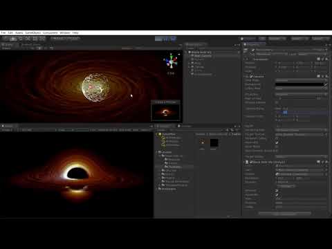Viewport: 332px width, 249px height.
Task: Open the camera Background color swatch
Action: [299, 84]
